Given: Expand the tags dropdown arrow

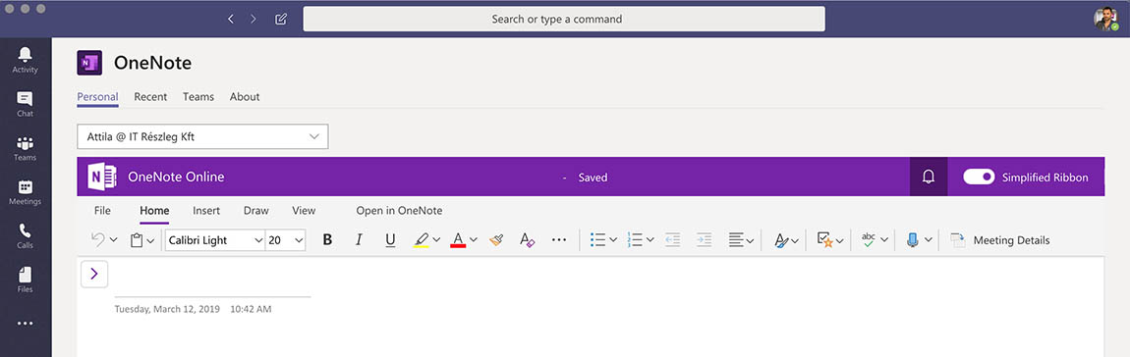Looking at the screenshot, I should coord(840,240).
